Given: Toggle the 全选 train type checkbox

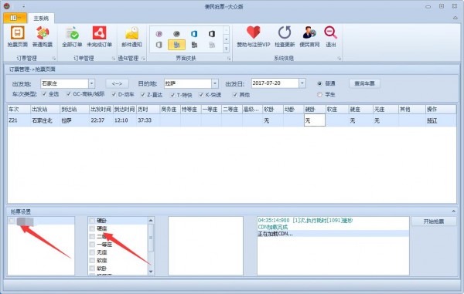Looking at the screenshot, I should (x=44, y=94).
